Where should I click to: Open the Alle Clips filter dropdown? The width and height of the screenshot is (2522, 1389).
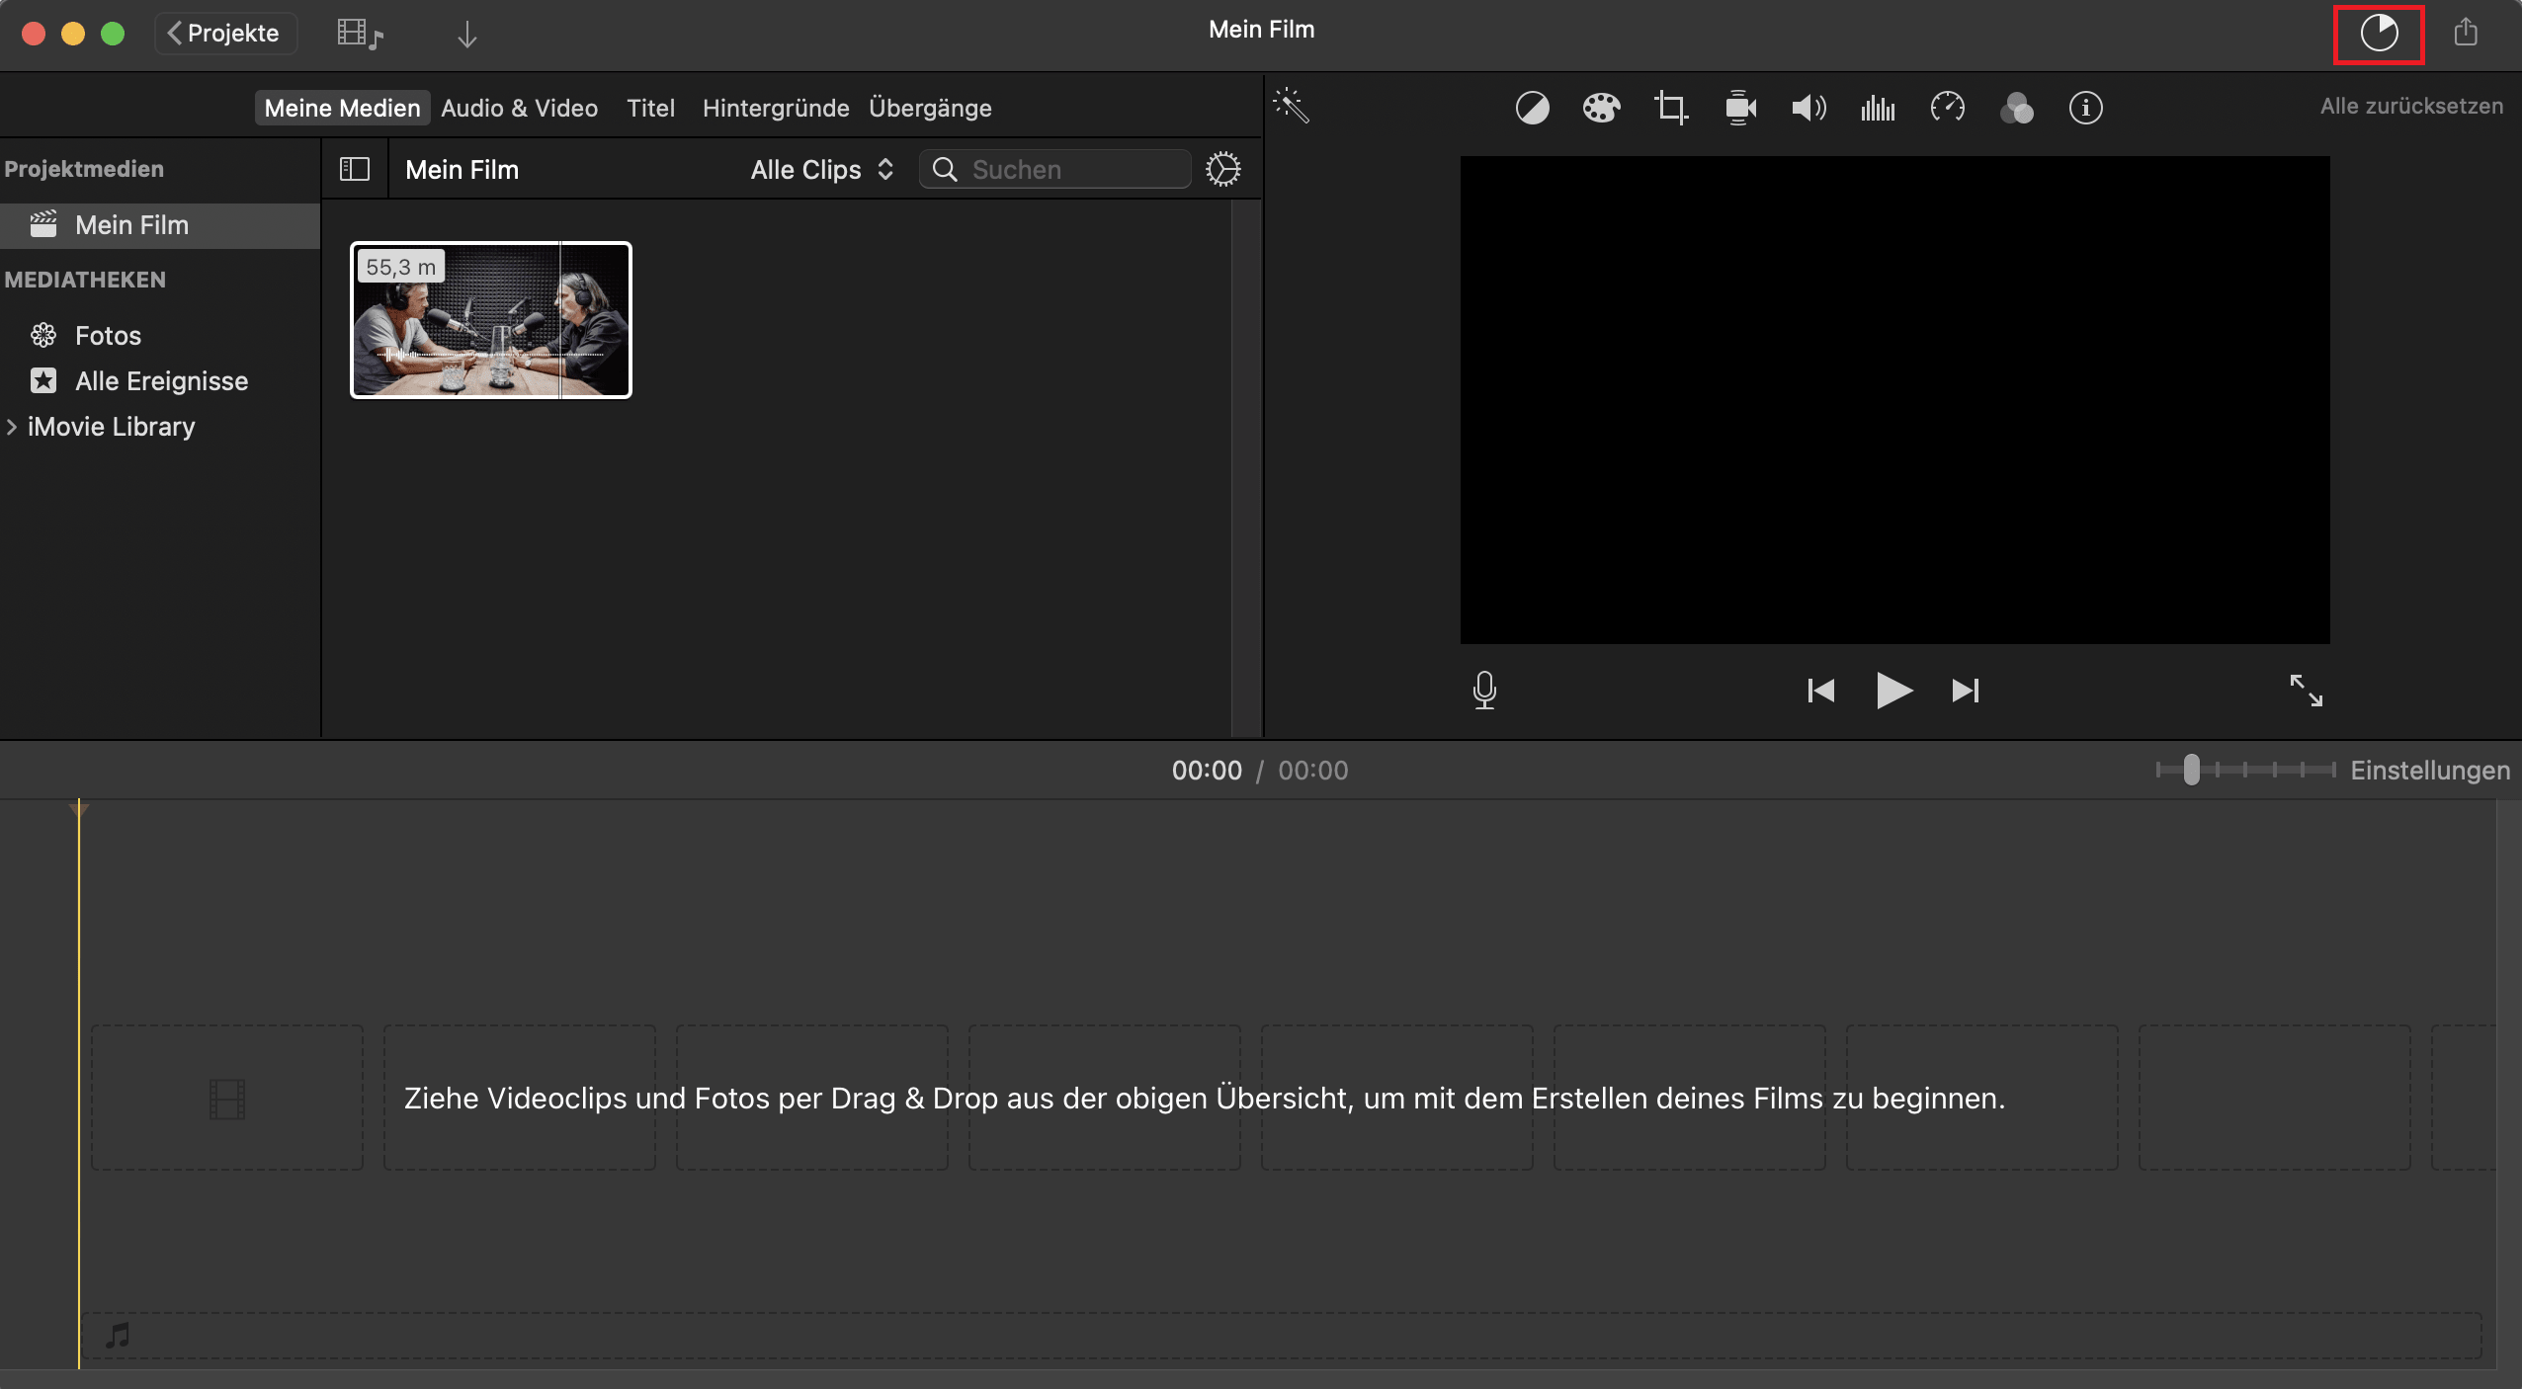pos(822,170)
